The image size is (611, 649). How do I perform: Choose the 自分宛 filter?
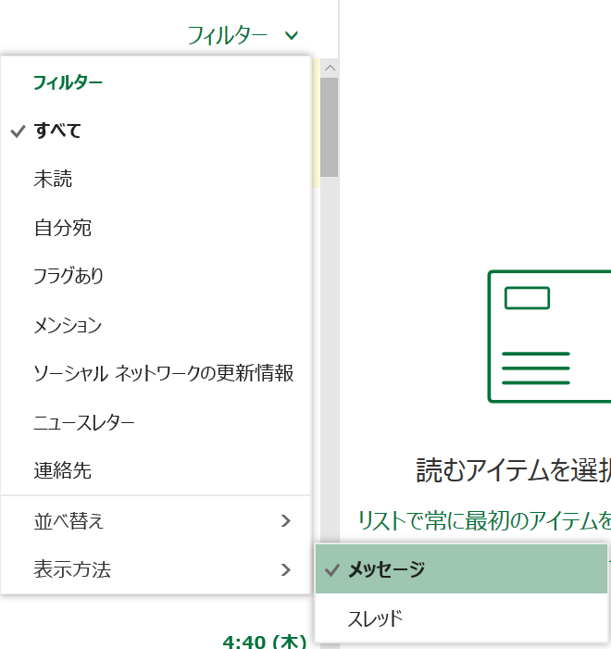[156, 228]
